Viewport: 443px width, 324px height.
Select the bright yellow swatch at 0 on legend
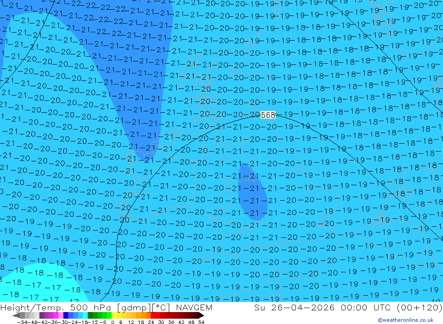[x=114, y=316]
